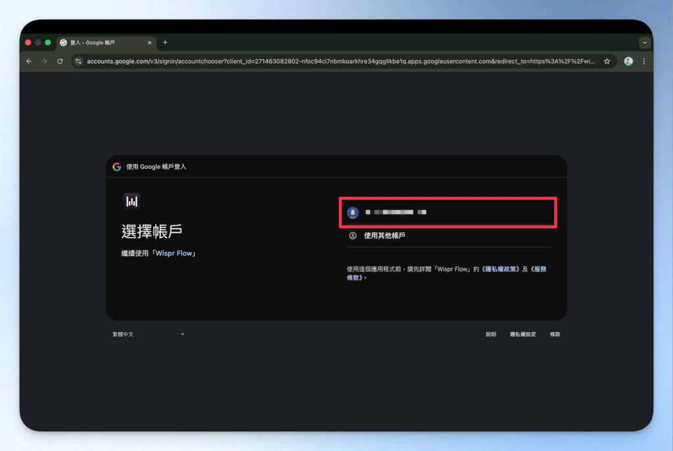This screenshot has width=673, height=451.
Task: Select the 登入 - Google 帳戶 browser tab
Action: (x=99, y=42)
